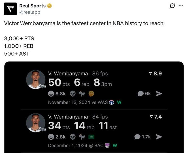Click Wembanyama's avatar in the 50 pts card
This screenshot has width=187, height=153.
pos(36,80)
